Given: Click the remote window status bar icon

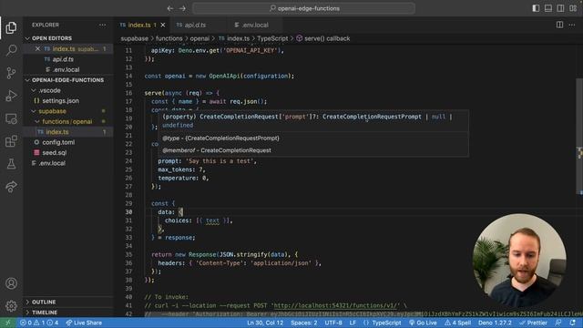Looking at the screenshot, I should coord(8,323).
